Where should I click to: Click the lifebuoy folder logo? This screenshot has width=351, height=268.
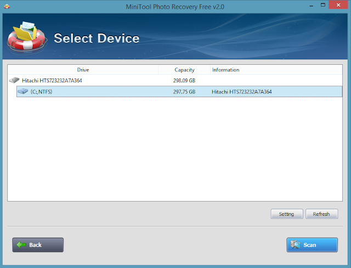(27, 37)
